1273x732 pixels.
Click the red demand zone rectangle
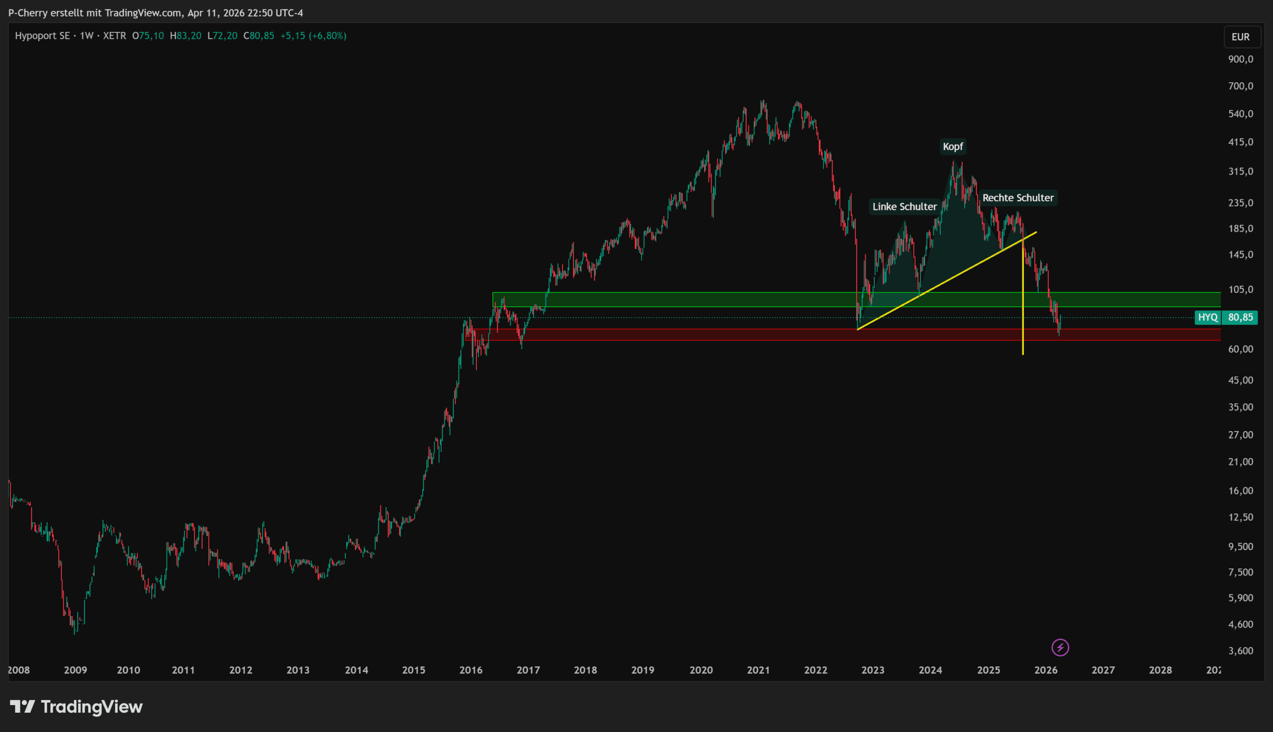point(704,335)
